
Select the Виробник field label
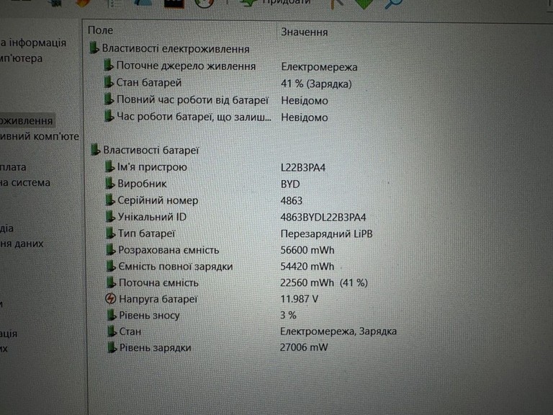[x=142, y=184]
